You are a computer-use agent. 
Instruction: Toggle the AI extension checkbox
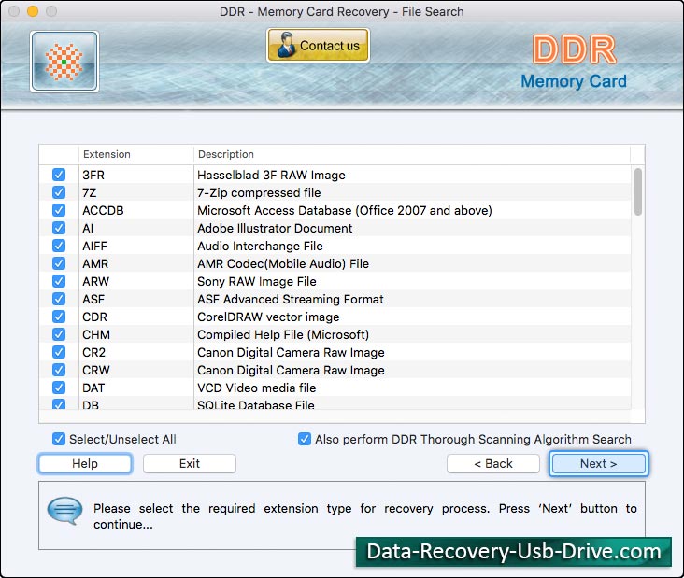(59, 228)
